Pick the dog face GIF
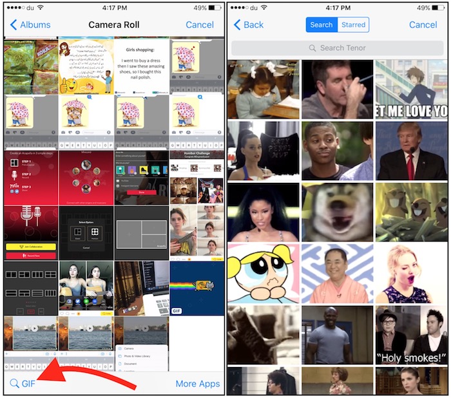Screen dimensions: 451x398 point(338,213)
